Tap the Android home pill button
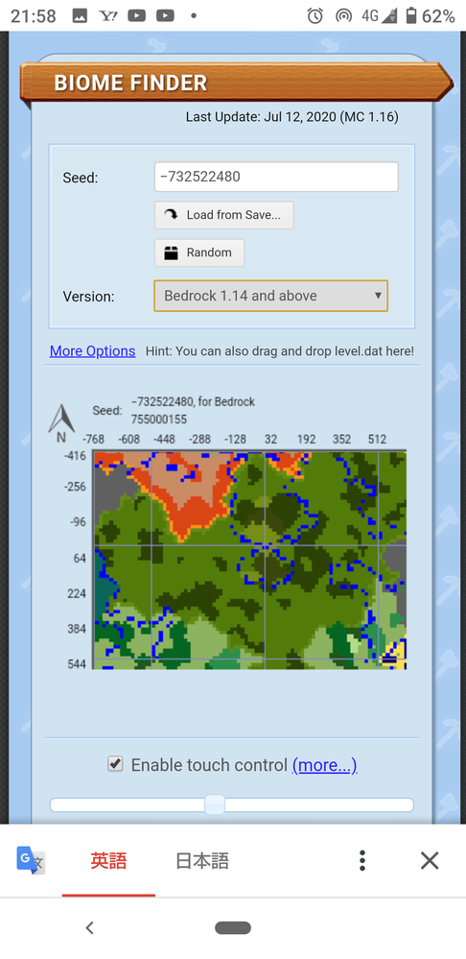 point(233,928)
